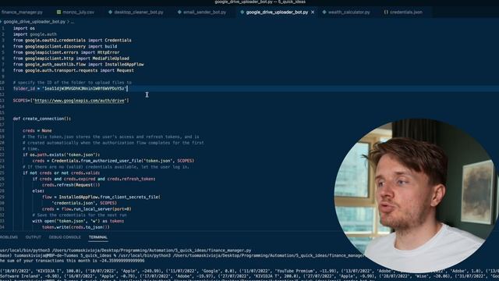
Task: Click the 'import google.auth' line
Action: [34, 34]
